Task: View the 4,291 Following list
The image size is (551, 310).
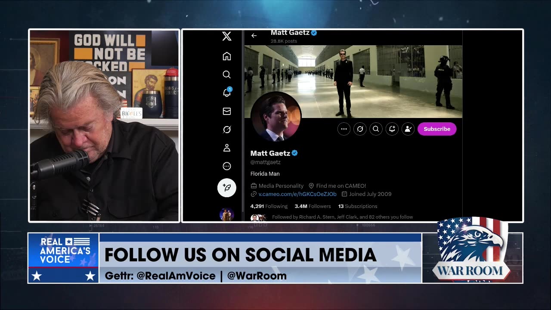Action: point(269,206)
